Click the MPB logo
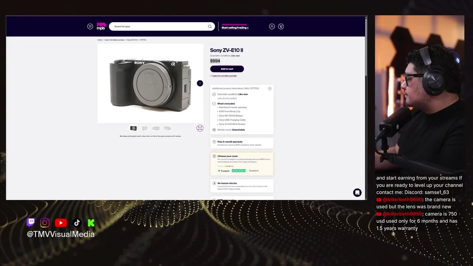473x266 pixels. pos(101,26)
